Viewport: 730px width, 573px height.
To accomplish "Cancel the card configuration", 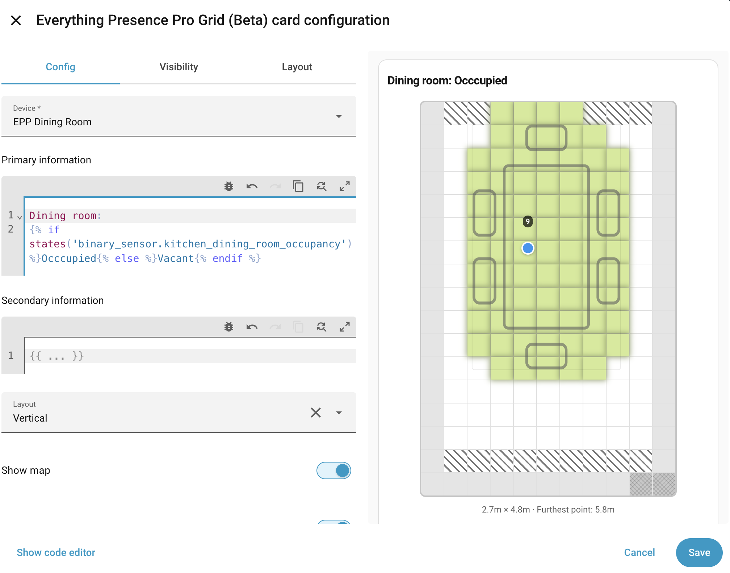I will tap(639, 553).
